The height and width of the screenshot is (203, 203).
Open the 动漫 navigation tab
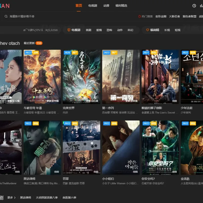point(106,6)
